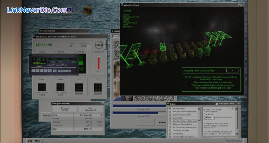Viewport: 269px width, 143px height.
Task: Open the 'Unprofessional Conduct' email
Action: [x=183, y=115]
